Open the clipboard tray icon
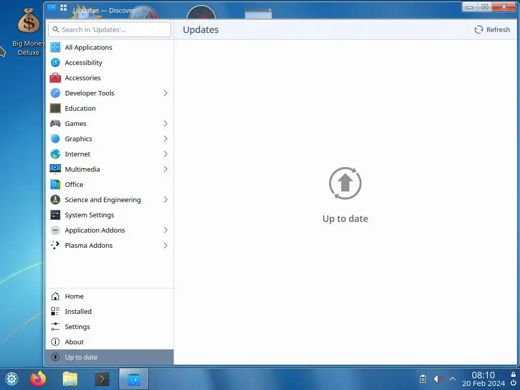The height and width of the screenshot is (390, 520). [x=423, y=379]
